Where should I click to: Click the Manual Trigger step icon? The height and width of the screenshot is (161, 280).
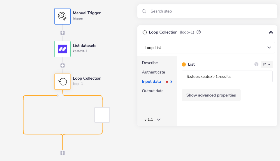point(62,16)
